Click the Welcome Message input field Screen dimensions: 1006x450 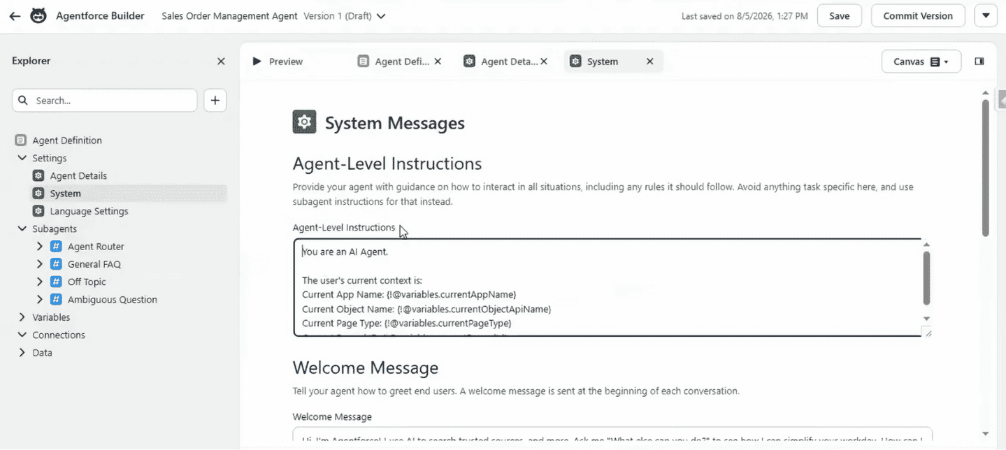click(612, 436)
